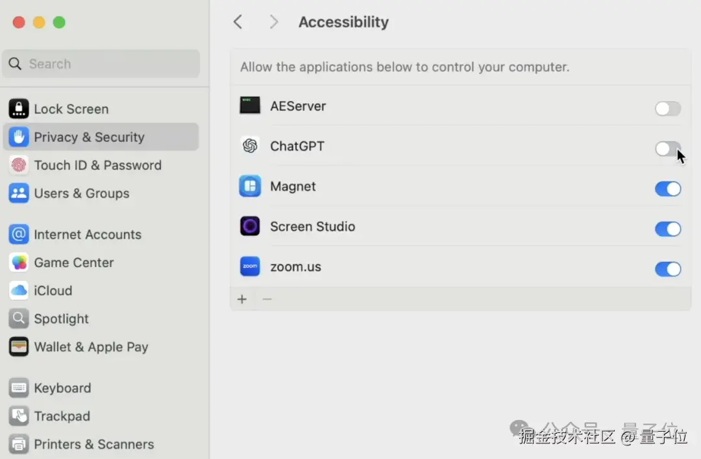
Task: Click the Touch ID fingerprint icon
Action: [x=19, y=165]
